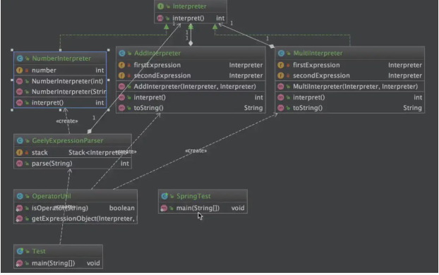The width and height of the screenshot is (439, 275).
Task: Click the OperatorUtil class icon
Action: (x=20, y=196)
